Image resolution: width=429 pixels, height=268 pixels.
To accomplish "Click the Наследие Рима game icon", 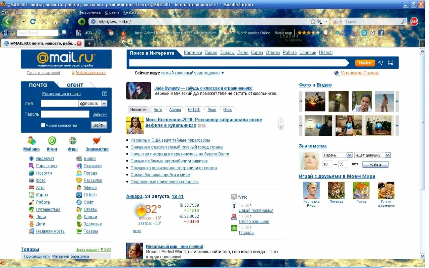I will tap(311, 191).
